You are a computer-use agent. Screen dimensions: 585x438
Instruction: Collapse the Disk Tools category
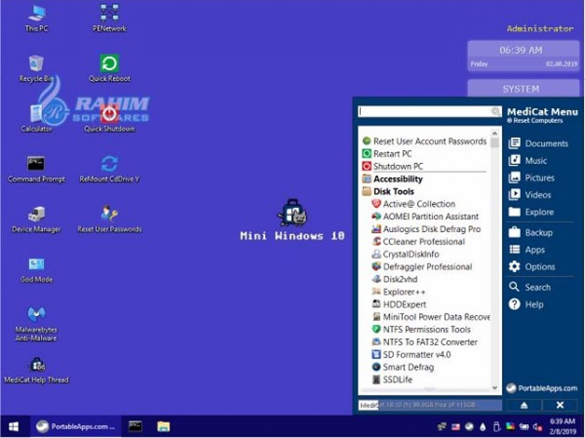click(394, 191)
